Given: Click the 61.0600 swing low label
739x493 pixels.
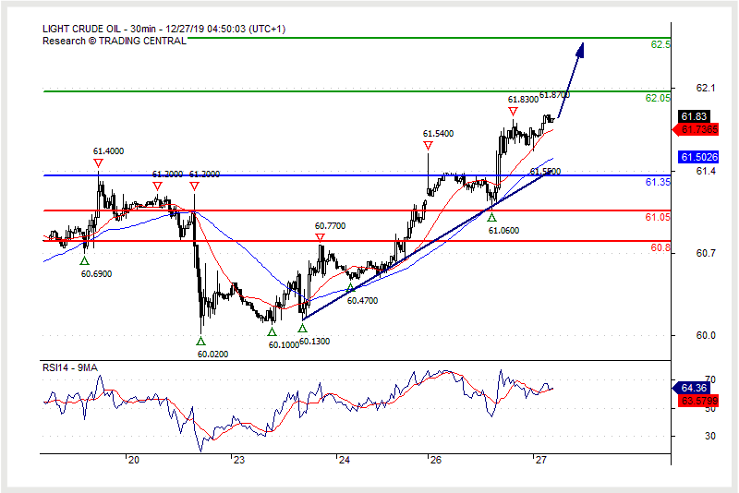Looking at the screenshot, I should pos(503,231).
